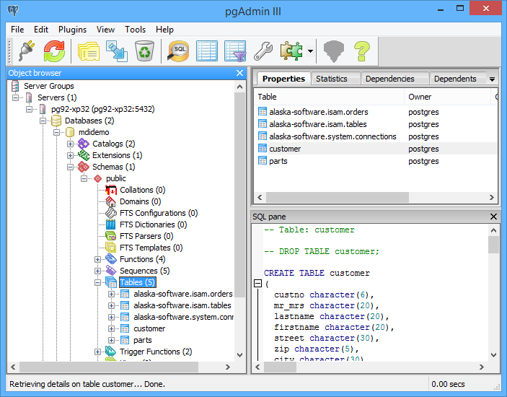Click the create new object icon

click(116, 51)
